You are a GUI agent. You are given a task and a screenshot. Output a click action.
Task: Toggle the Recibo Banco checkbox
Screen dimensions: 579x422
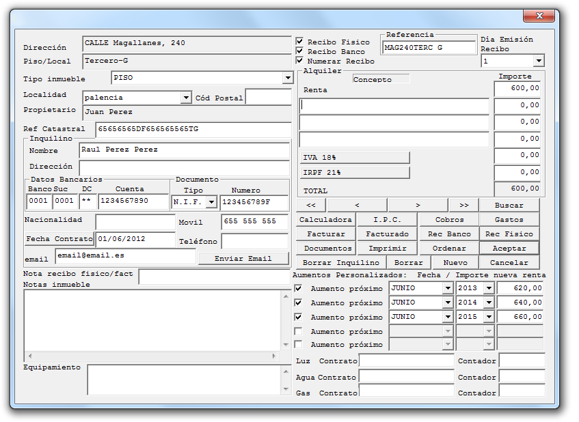coord(300,51)
